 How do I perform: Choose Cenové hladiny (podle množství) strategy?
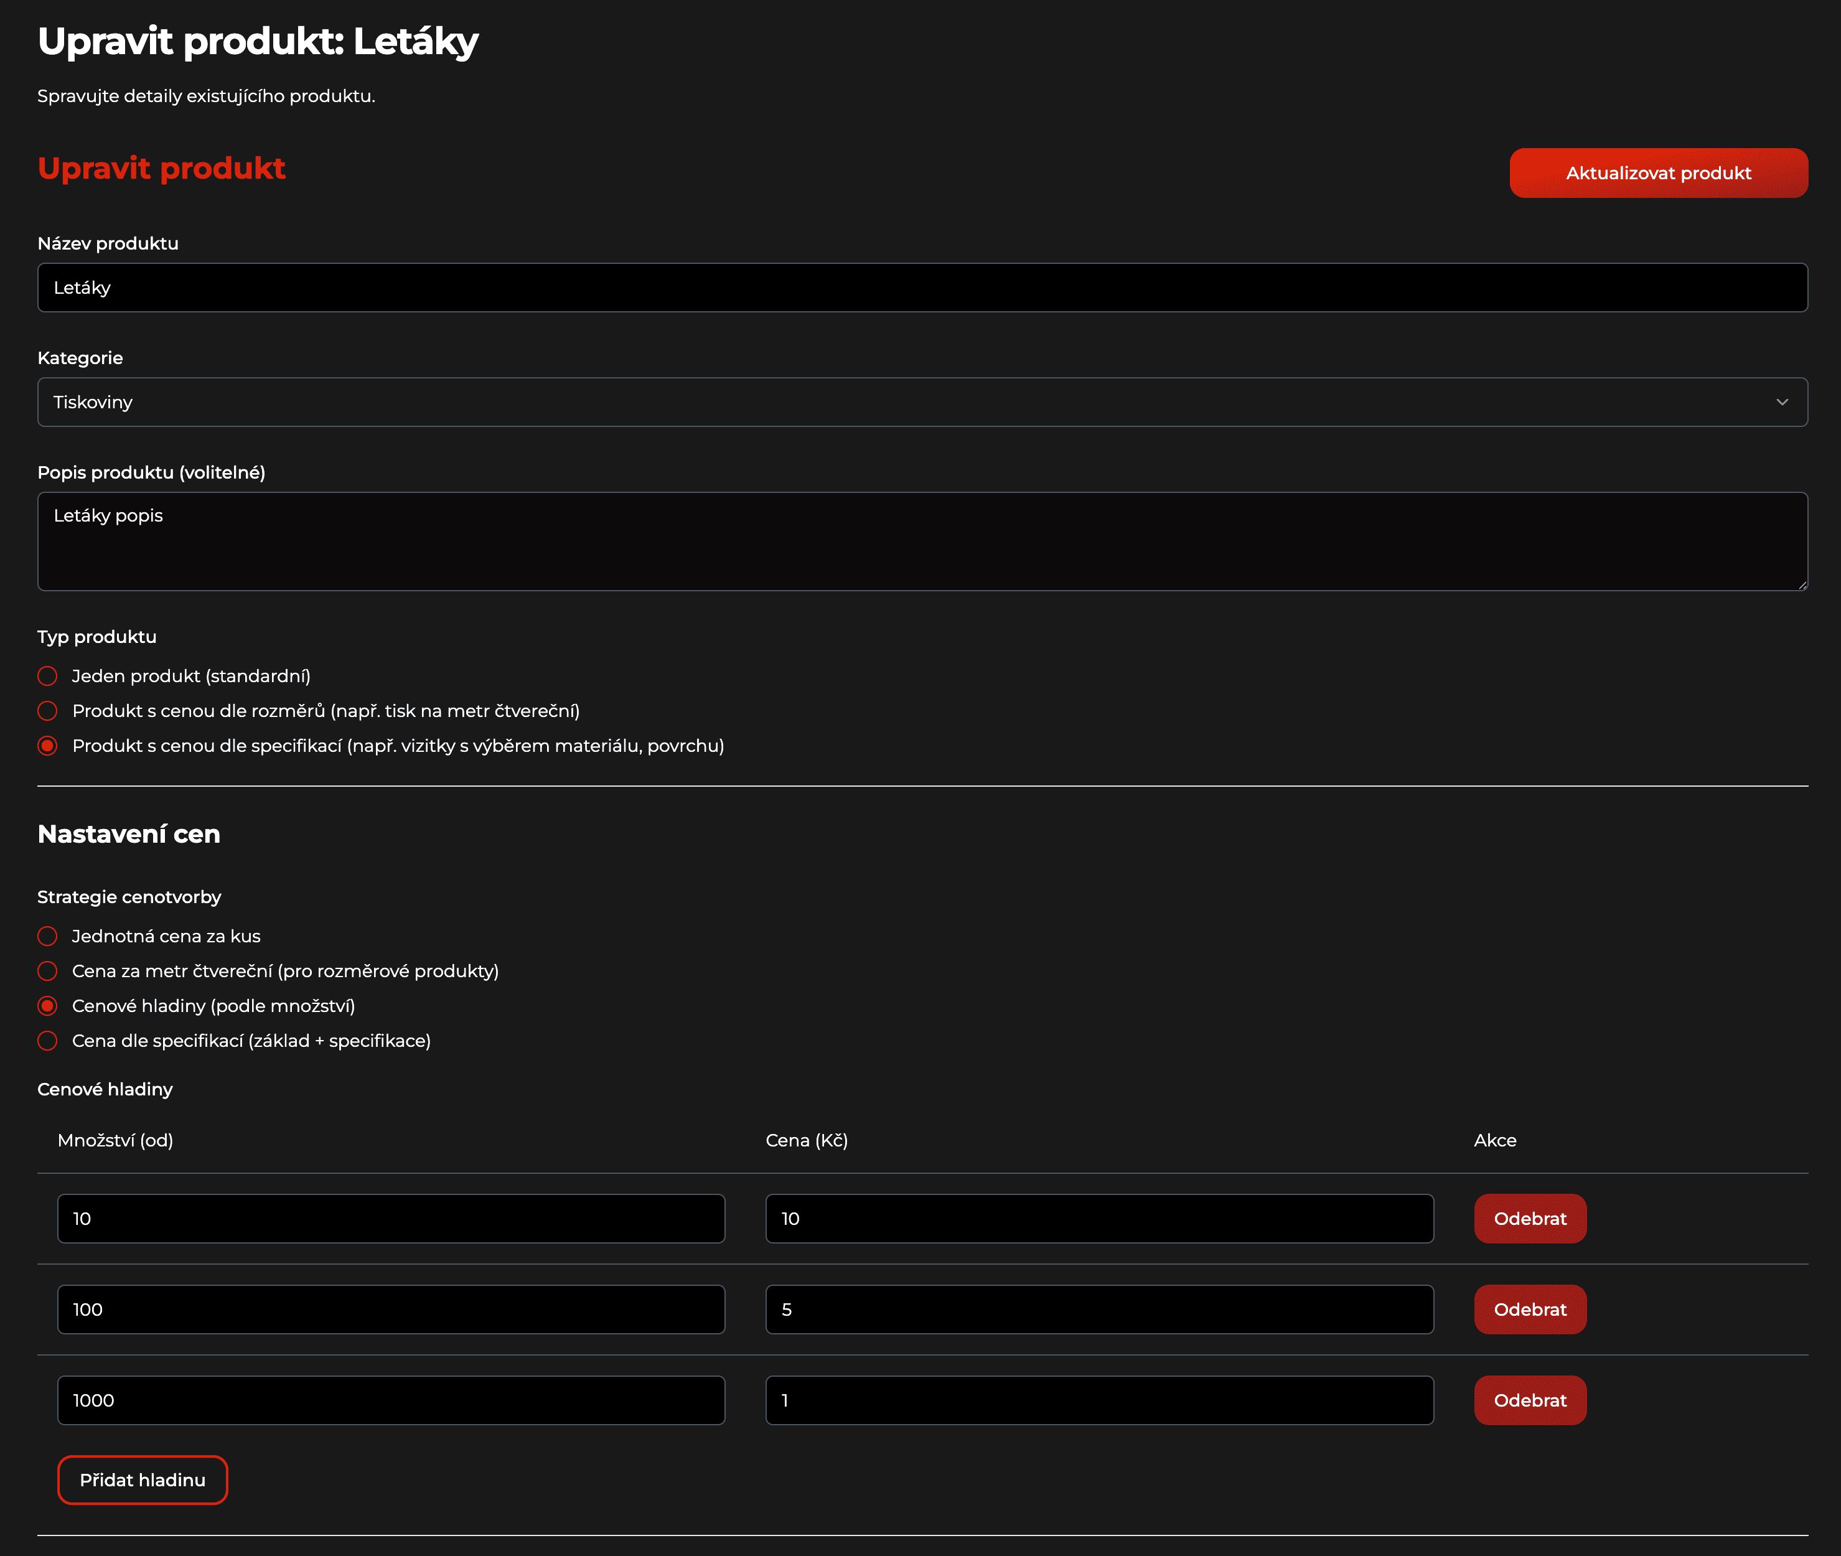[48, 1006]
